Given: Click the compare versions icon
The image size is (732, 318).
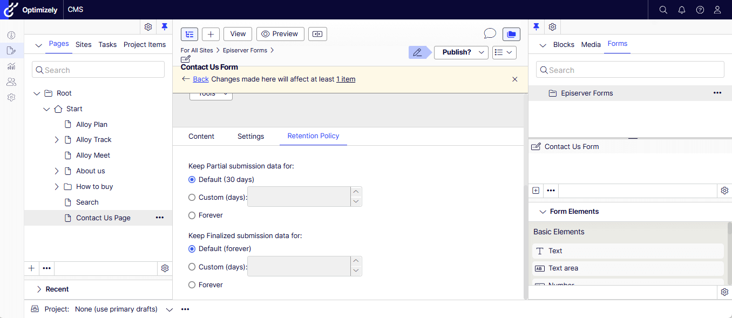Looking at the screenshot, I should 317,34.
